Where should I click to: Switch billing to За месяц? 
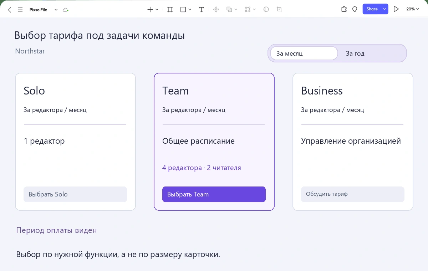pos(304,53)
